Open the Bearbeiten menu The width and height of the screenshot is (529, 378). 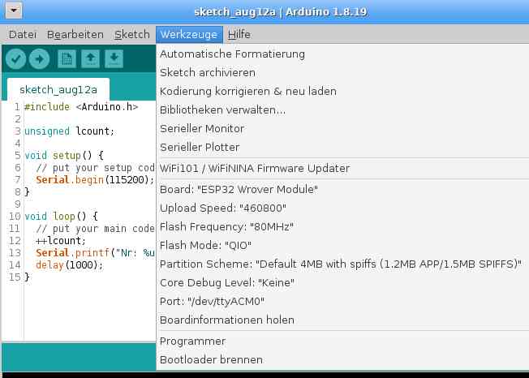click(75, 34)
